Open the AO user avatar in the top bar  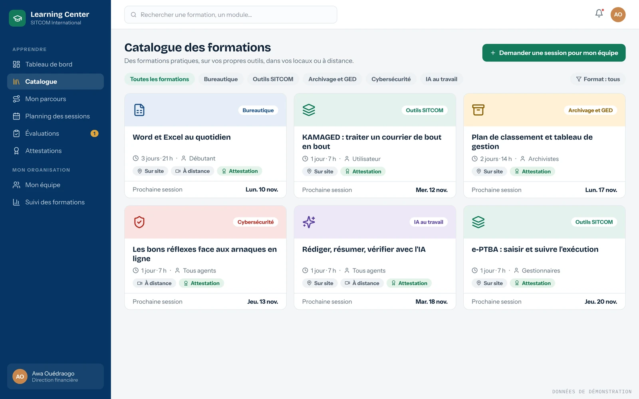(x=618, y=14)
